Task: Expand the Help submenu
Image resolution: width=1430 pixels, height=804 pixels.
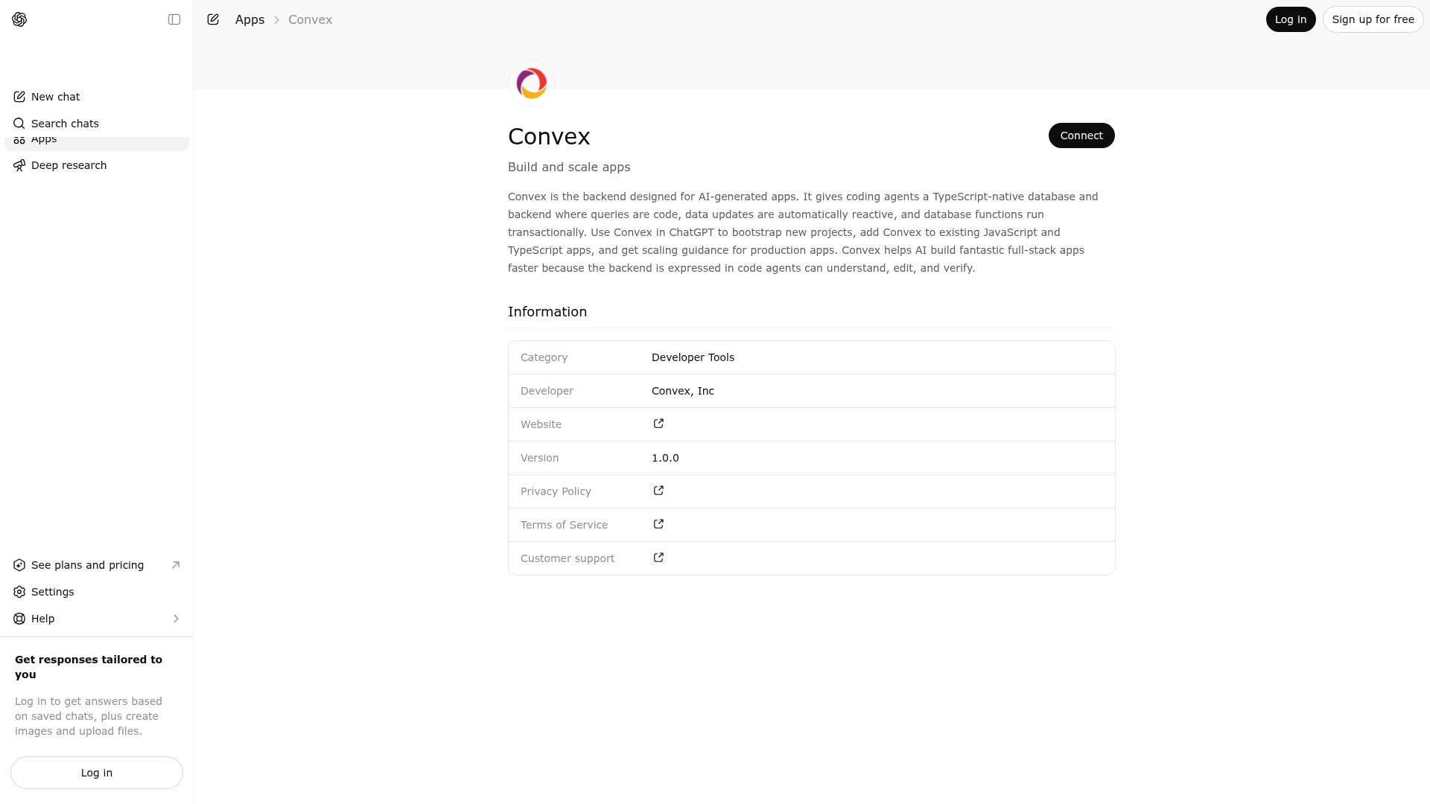Action: pyautogui.click(x=97, y=619)
